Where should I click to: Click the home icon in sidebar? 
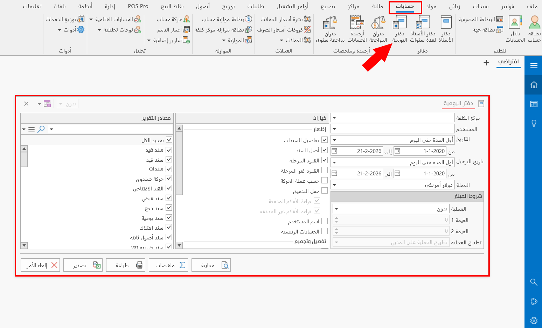pos(534,85)
